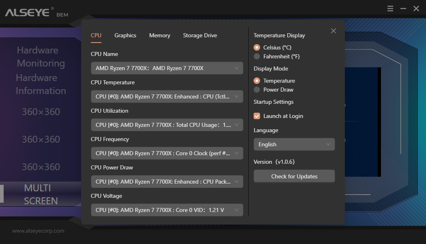This screenshot has width=426, height=244.
Task: Click the Startup Settings heading
Action: [273, 102]
